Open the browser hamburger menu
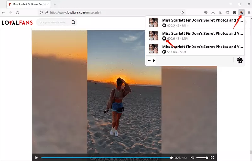The image size is (252, 161). pyautogui.click(x=249, y=13)
